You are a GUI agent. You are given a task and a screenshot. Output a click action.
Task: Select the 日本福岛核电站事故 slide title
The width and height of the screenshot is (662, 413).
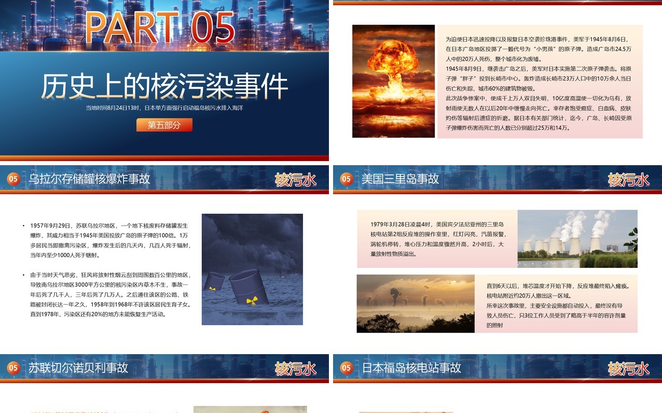click(x=412, y=368)
